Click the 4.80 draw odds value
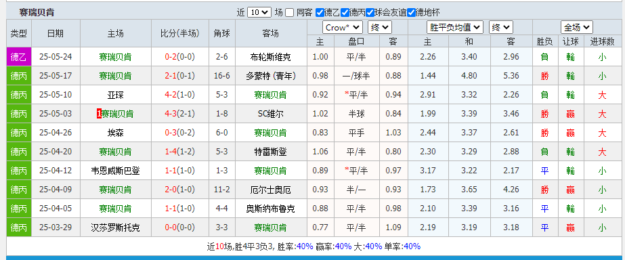The image size is (625, 260). coord(469,76)
